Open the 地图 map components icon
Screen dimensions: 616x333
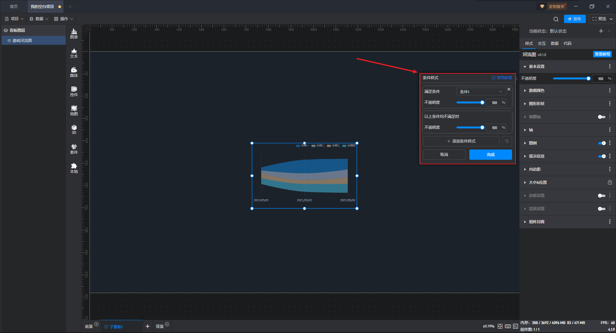click(x=74, y=110)
